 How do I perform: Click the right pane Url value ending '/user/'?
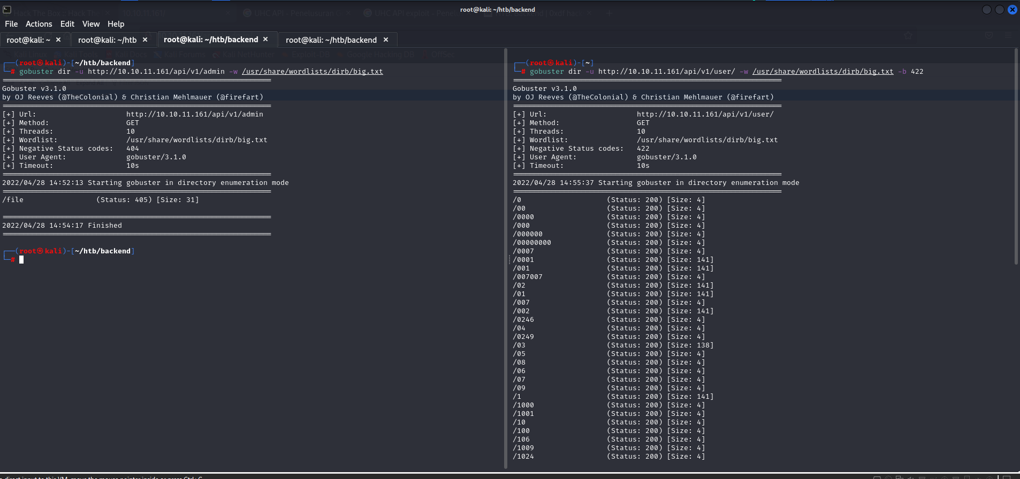(x=705, y=114)
